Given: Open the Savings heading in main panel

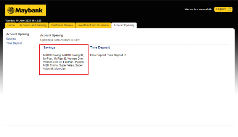Looking at the screenshot, I should [x=49, y=47].
